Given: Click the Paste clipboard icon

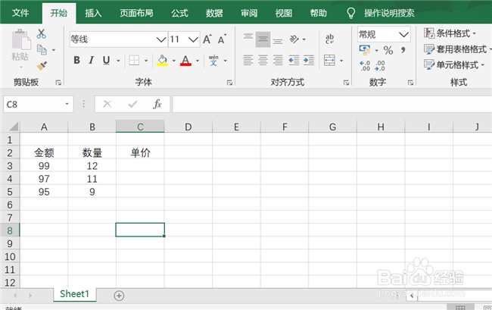Looking at the screenshot, I should pyautogui.click(x=20, y=40).
